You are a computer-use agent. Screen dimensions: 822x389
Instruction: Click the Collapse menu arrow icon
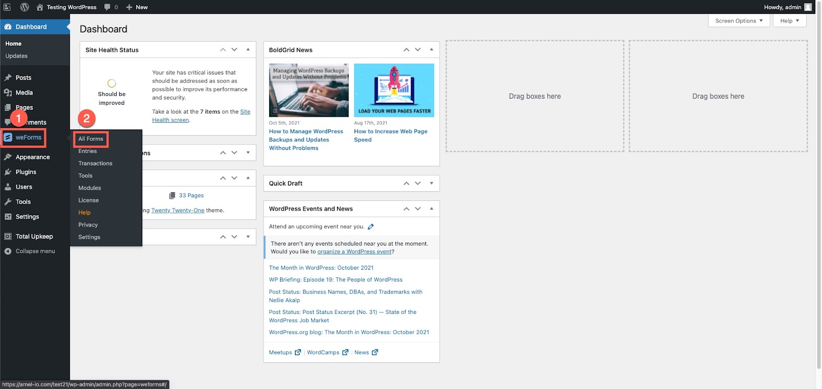[8, 251]
